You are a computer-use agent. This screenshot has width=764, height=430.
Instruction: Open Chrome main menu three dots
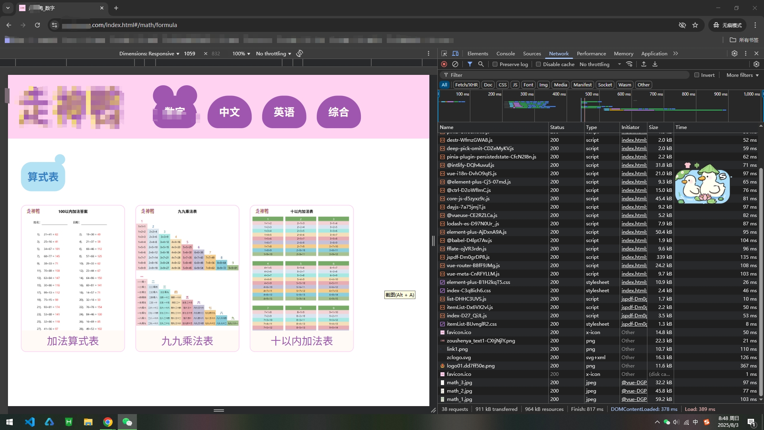(x=755, y=25)
